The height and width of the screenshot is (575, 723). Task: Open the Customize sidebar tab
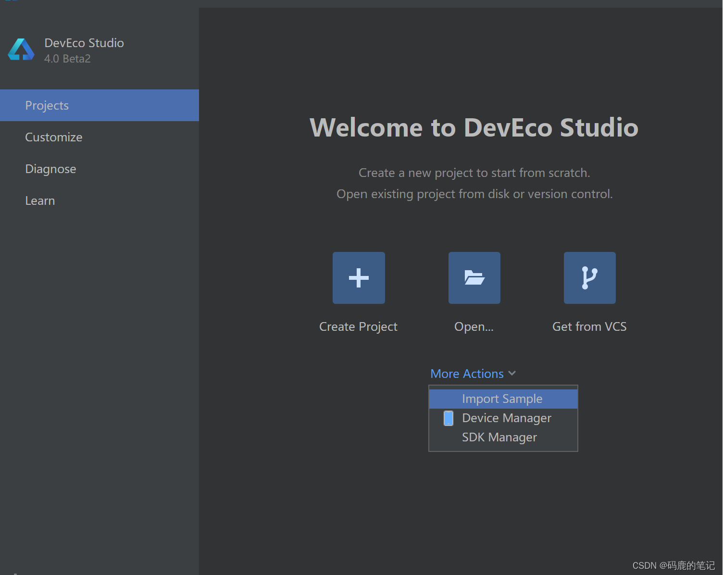pyautogui.click(x=54, y=137)
